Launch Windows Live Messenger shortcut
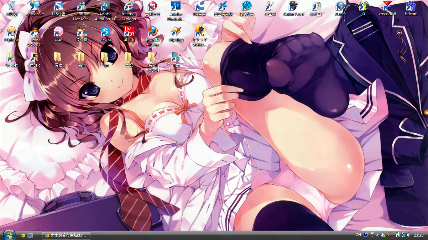 point(82,11)
